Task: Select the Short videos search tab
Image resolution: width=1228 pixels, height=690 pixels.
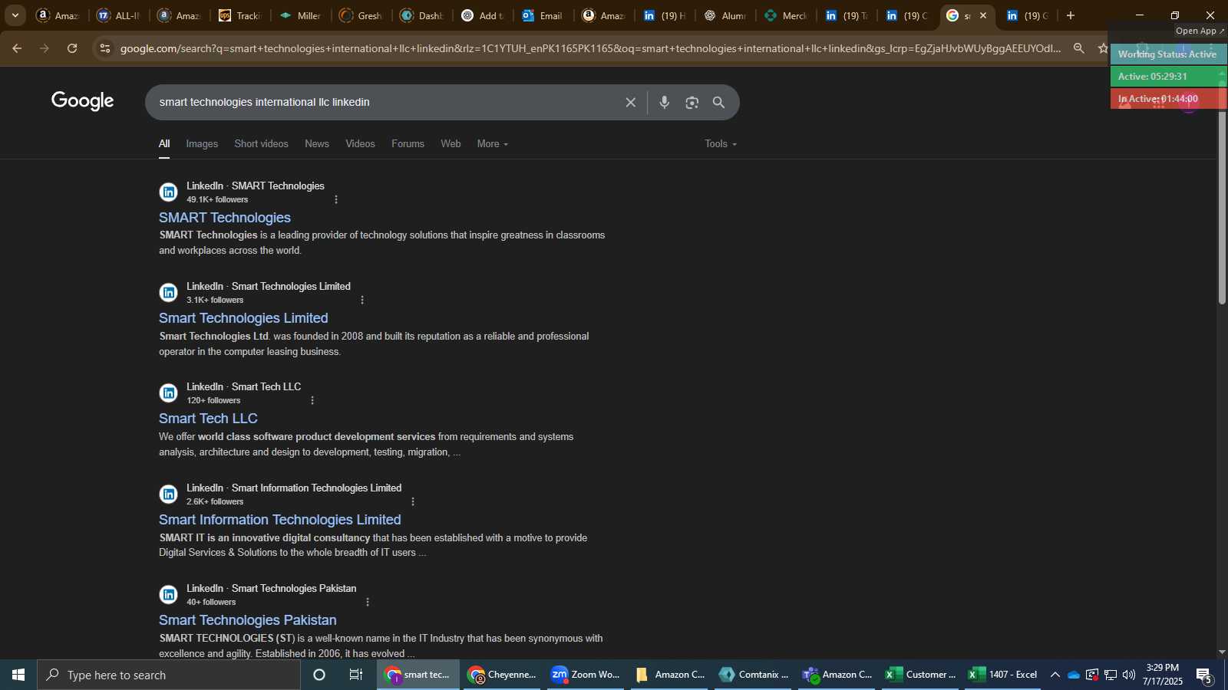Action: 261,144
